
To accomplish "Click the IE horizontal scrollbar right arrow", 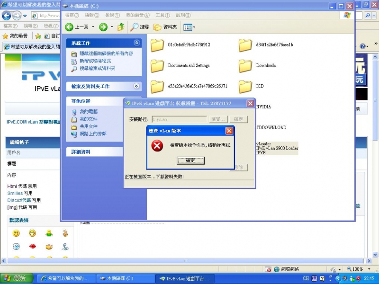I will tap(369, 261).
